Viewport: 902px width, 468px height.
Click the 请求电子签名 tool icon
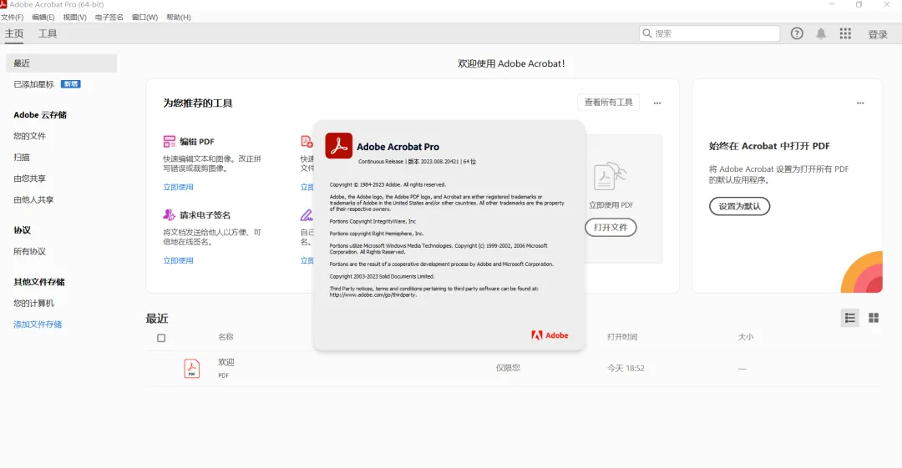click(169, 215)
